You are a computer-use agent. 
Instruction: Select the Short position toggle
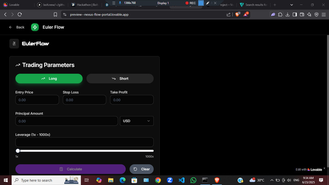120,78
